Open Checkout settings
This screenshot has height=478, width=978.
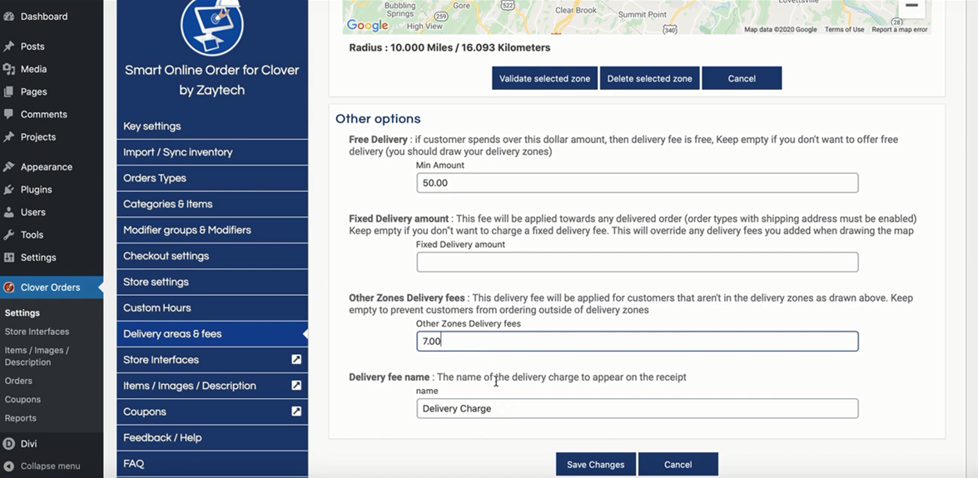pyautogui.click(x=212, y=256)
